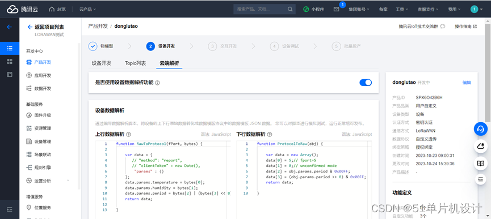Open the floating documentation book icon
Screen dimensions: 491x219
coord(480,163)
